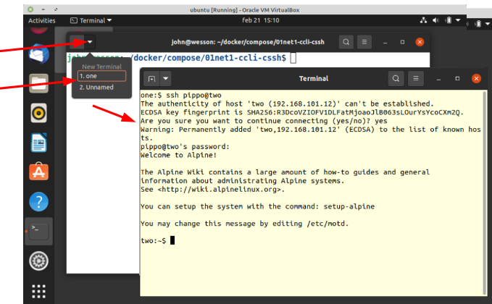Open Files manager from the dock
492x304 pixels.
pos(38,83)
